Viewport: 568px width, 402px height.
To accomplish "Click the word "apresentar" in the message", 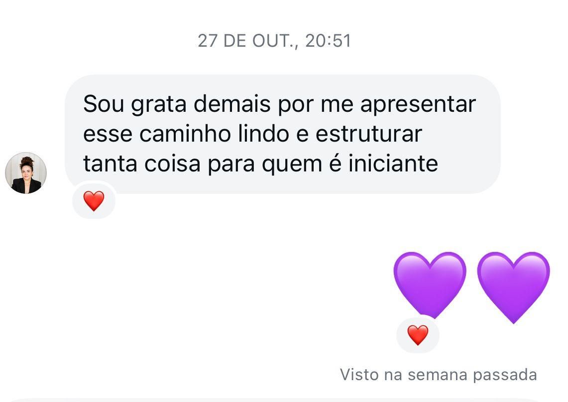I will click(418, 104).
